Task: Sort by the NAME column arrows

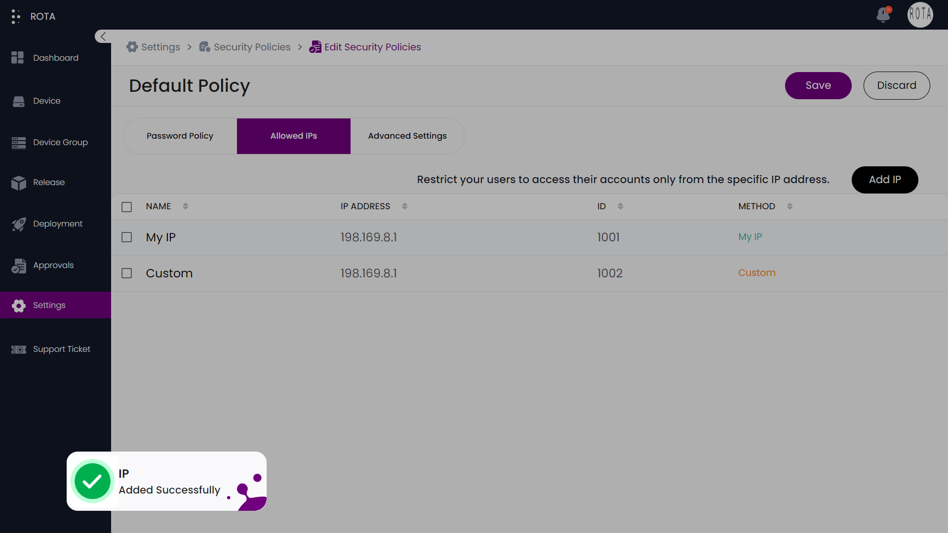Action: point(186,206)
